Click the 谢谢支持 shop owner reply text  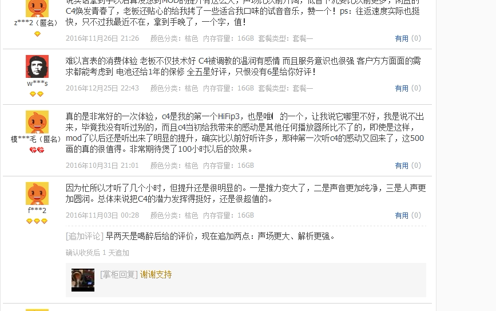coord(156,274)
